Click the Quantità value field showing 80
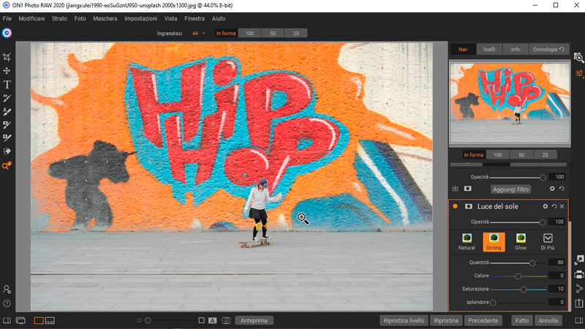585x329 pixels. point(556,262)
